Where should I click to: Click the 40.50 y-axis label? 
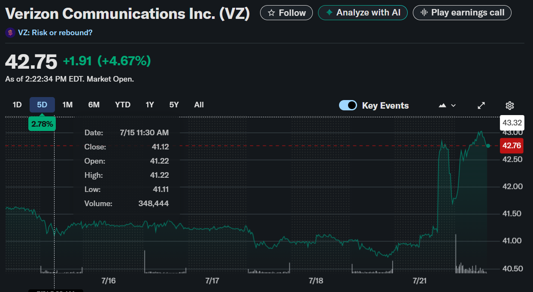click(x=512, y=269)
